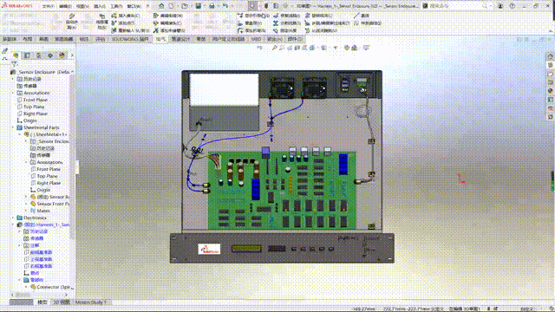
Task: Open the PropertyManager tab icon
Action: [27, 55]
